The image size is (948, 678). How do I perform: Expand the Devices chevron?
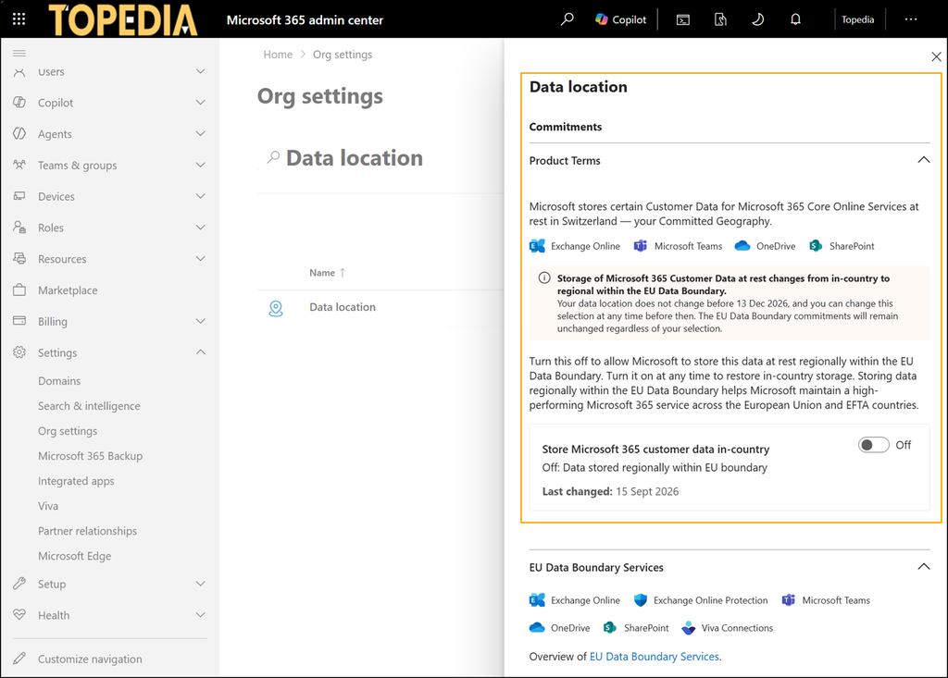[x=200, y=196]
